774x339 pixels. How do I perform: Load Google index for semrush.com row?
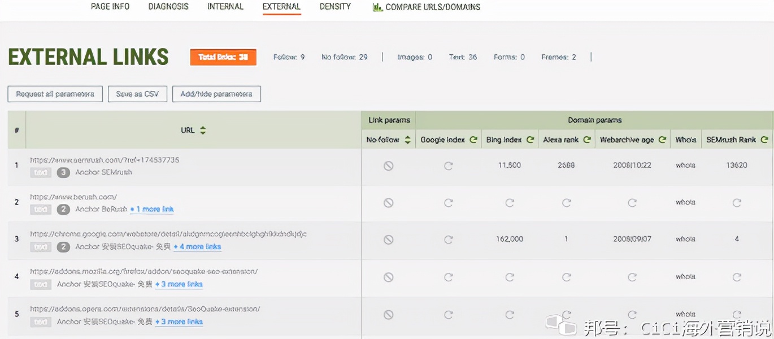[x=449, y=166]
